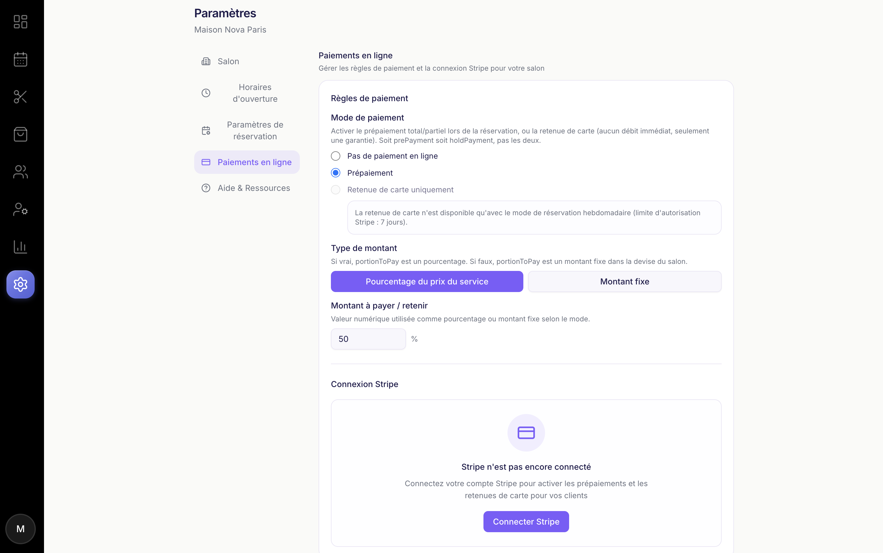The width and height of the screenshot is (883, 553).
Task: Keep Pourcentage du prix du service selected
Action: tap(427, 281)
